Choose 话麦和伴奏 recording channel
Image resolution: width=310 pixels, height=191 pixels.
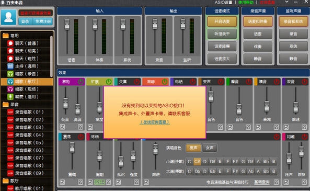pos(258,21)
